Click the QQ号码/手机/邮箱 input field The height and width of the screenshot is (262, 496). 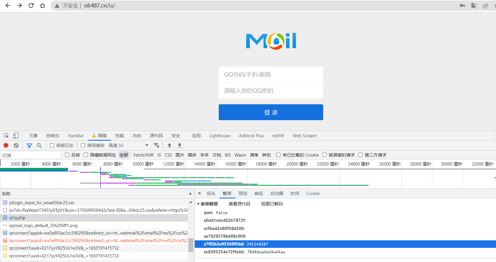pyautogui.click(x=271, y=75)
